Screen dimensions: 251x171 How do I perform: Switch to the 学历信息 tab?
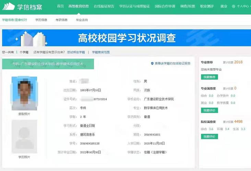[x=41, y=20]
